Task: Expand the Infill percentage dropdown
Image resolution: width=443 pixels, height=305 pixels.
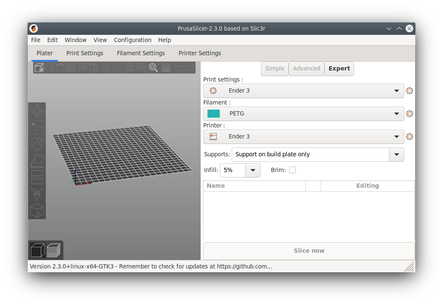Action: click(253, 170)
